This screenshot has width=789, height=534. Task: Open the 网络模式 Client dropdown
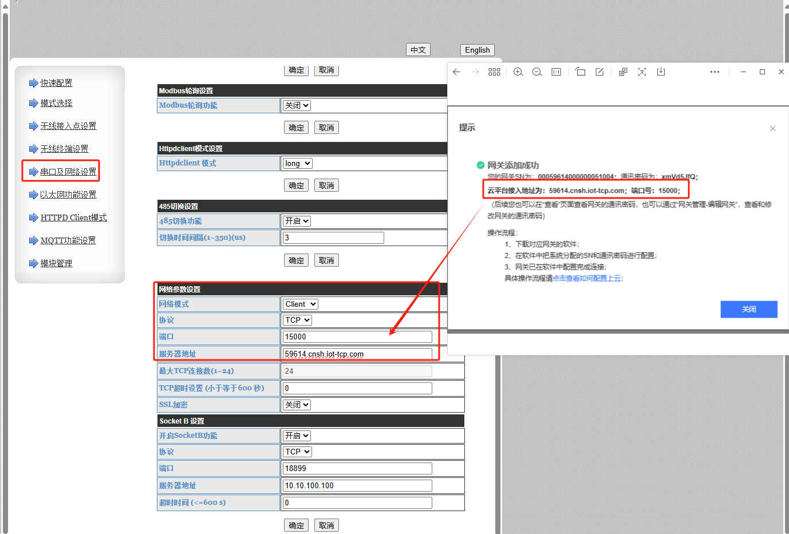coord(300,304)
